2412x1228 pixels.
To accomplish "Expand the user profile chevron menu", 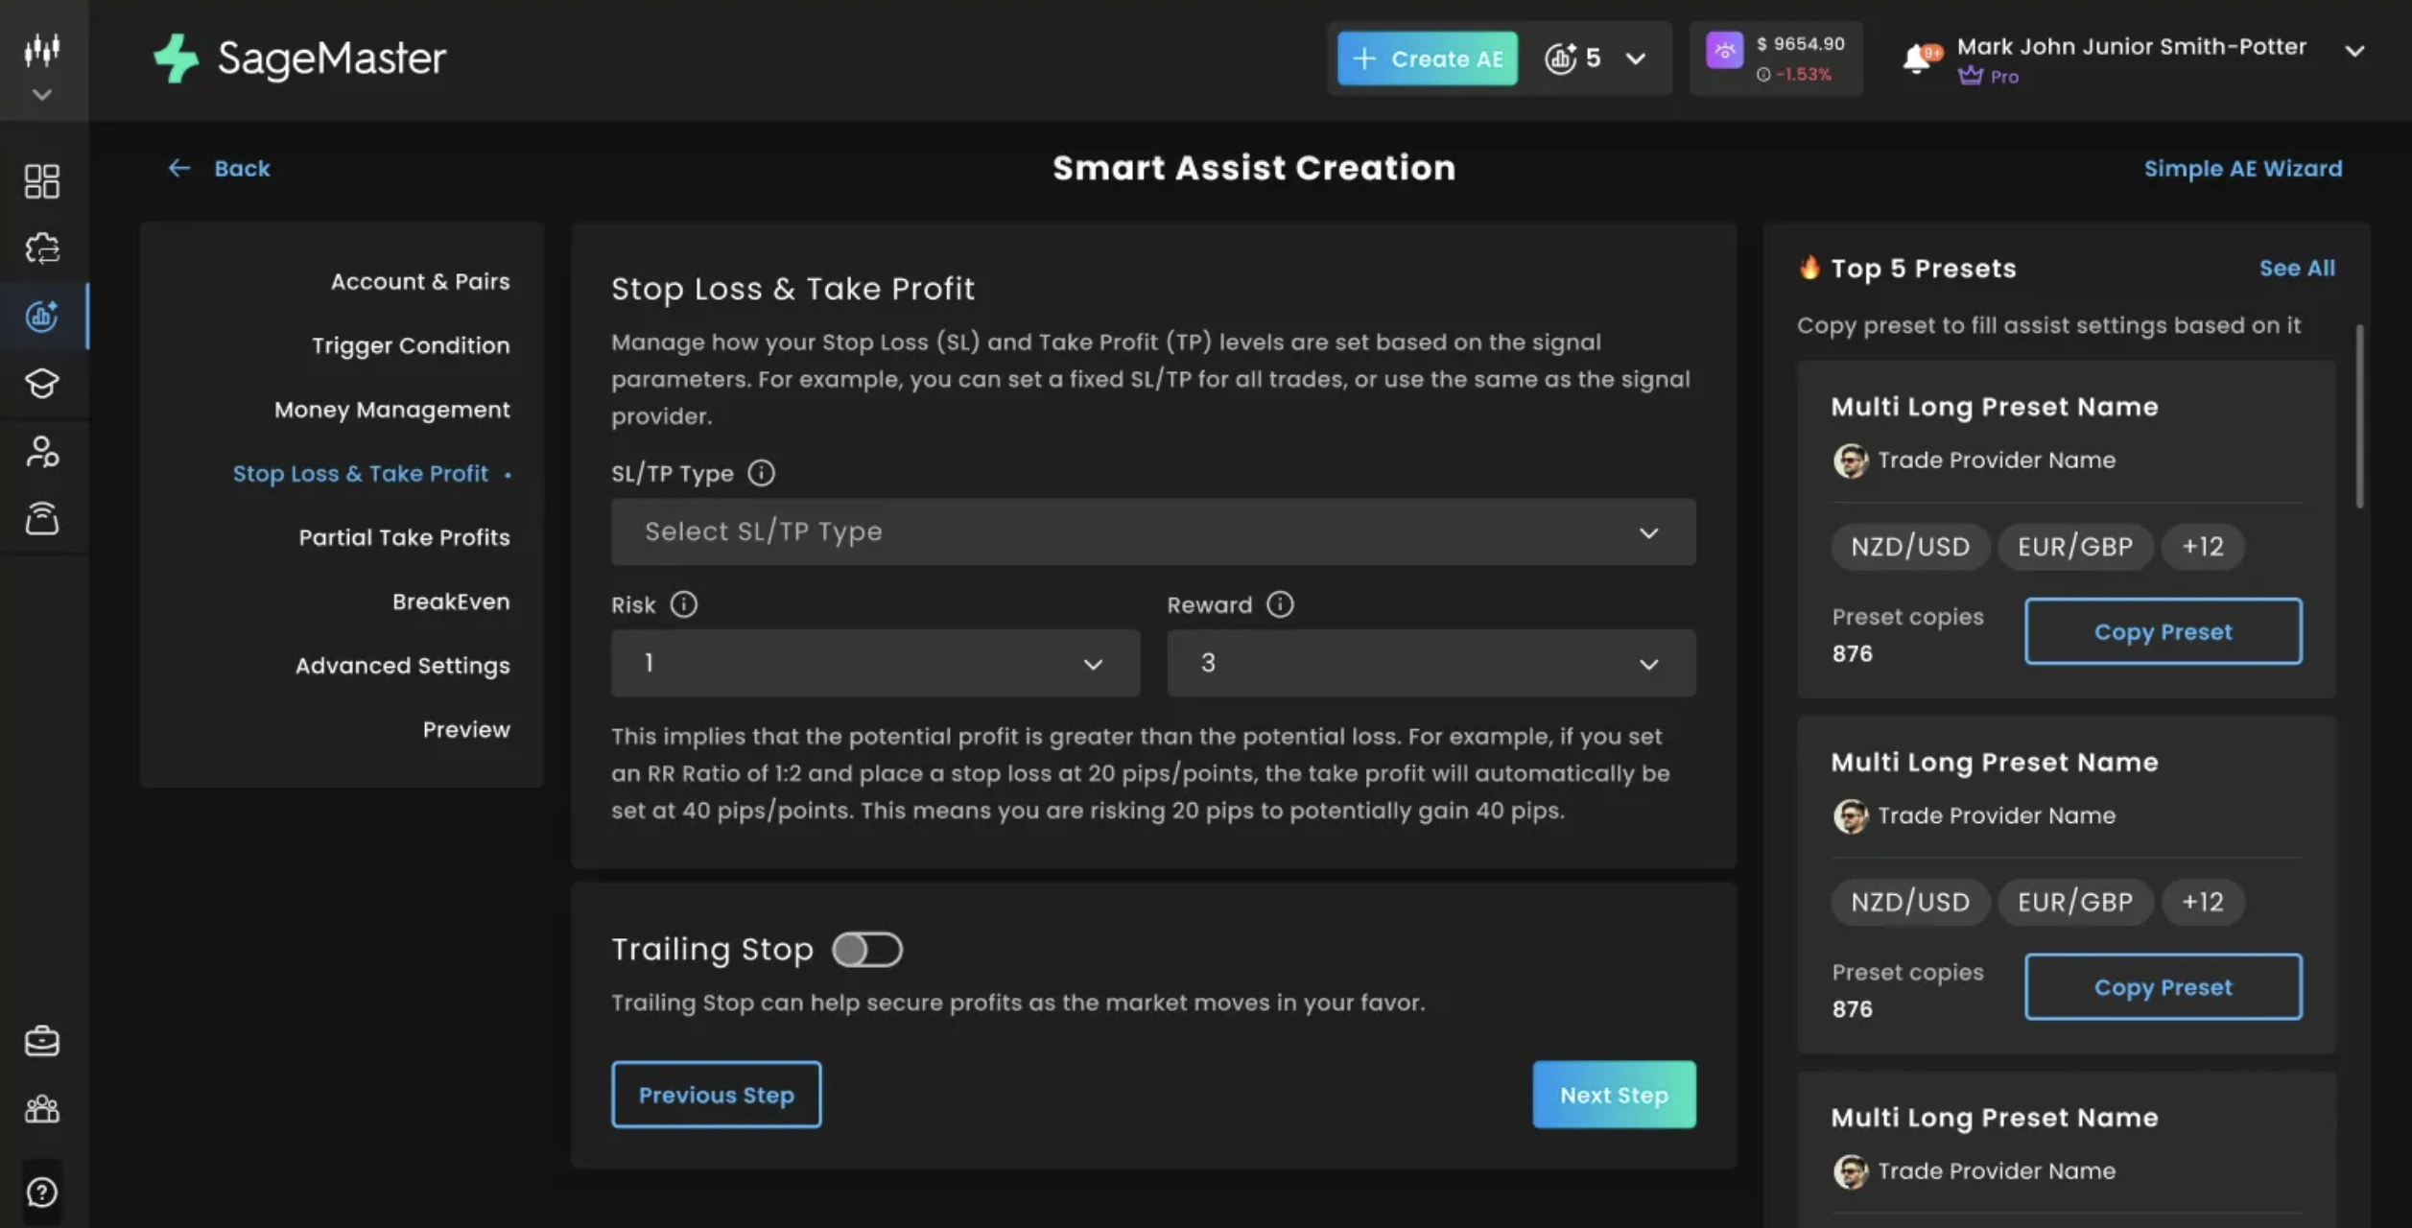I will tap(2354, 51).
